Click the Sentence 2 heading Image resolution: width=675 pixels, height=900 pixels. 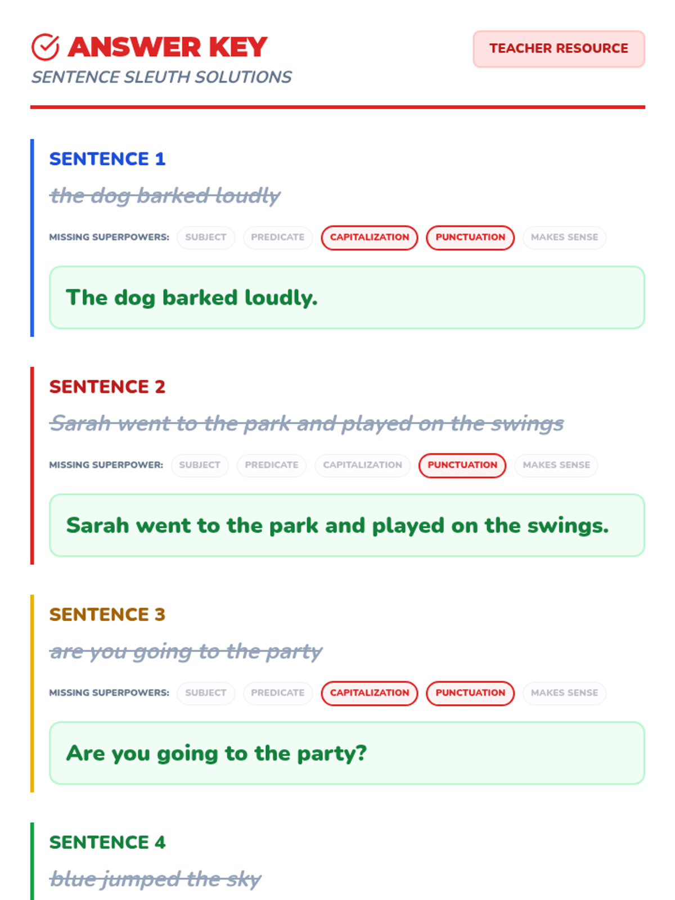pyautogui.click(x=107, y=386)
